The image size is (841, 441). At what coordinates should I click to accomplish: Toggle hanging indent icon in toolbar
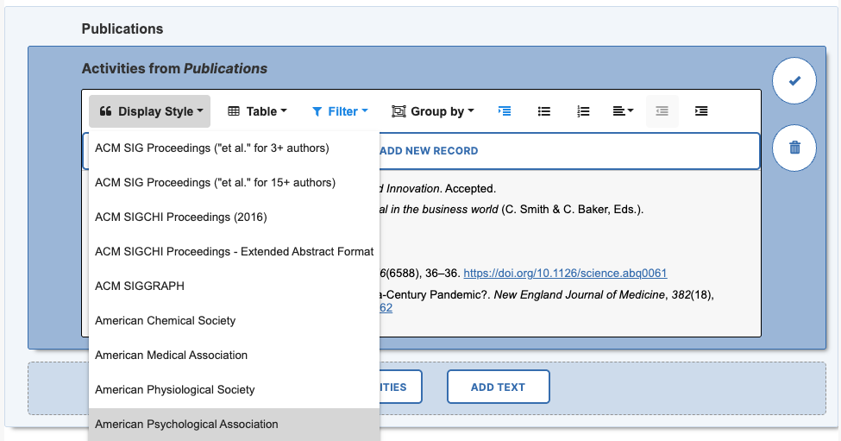(x=505, y=111)
